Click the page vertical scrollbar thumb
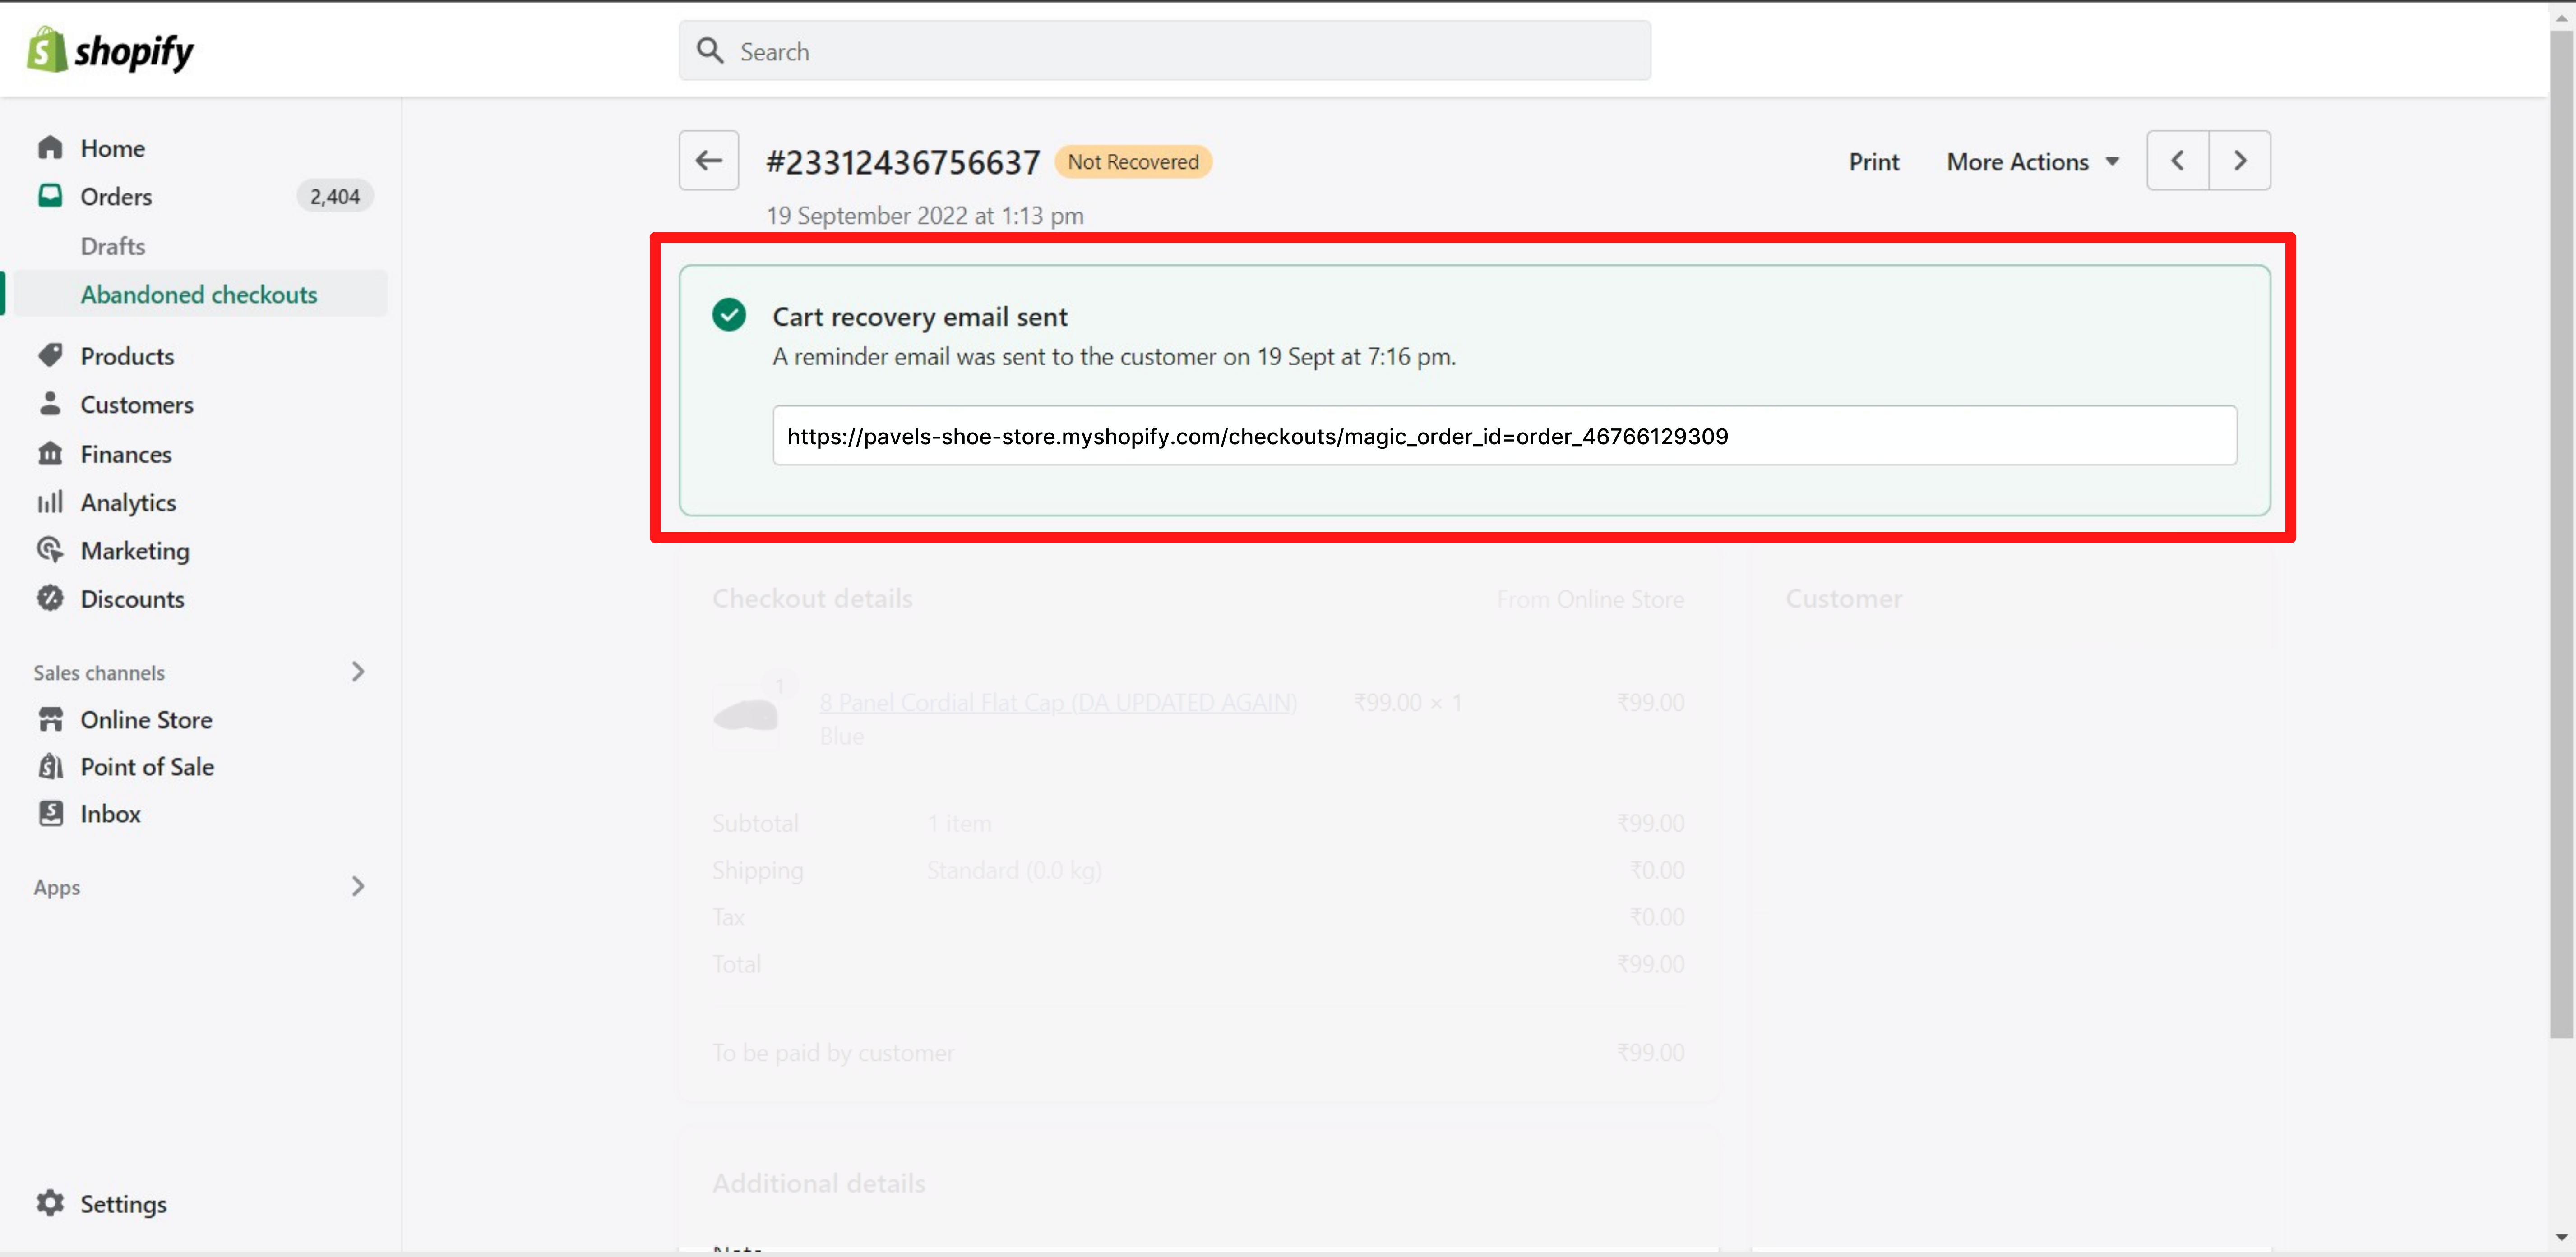 pos(2561,534)
